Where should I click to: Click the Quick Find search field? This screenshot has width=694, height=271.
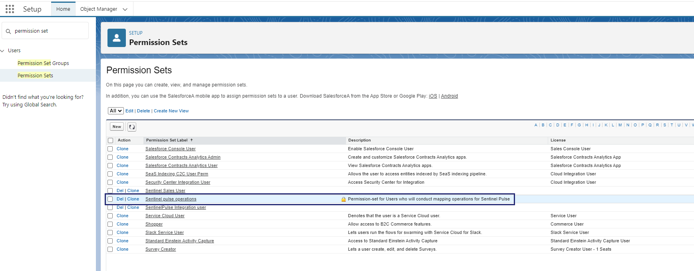(x=45, y=31)
